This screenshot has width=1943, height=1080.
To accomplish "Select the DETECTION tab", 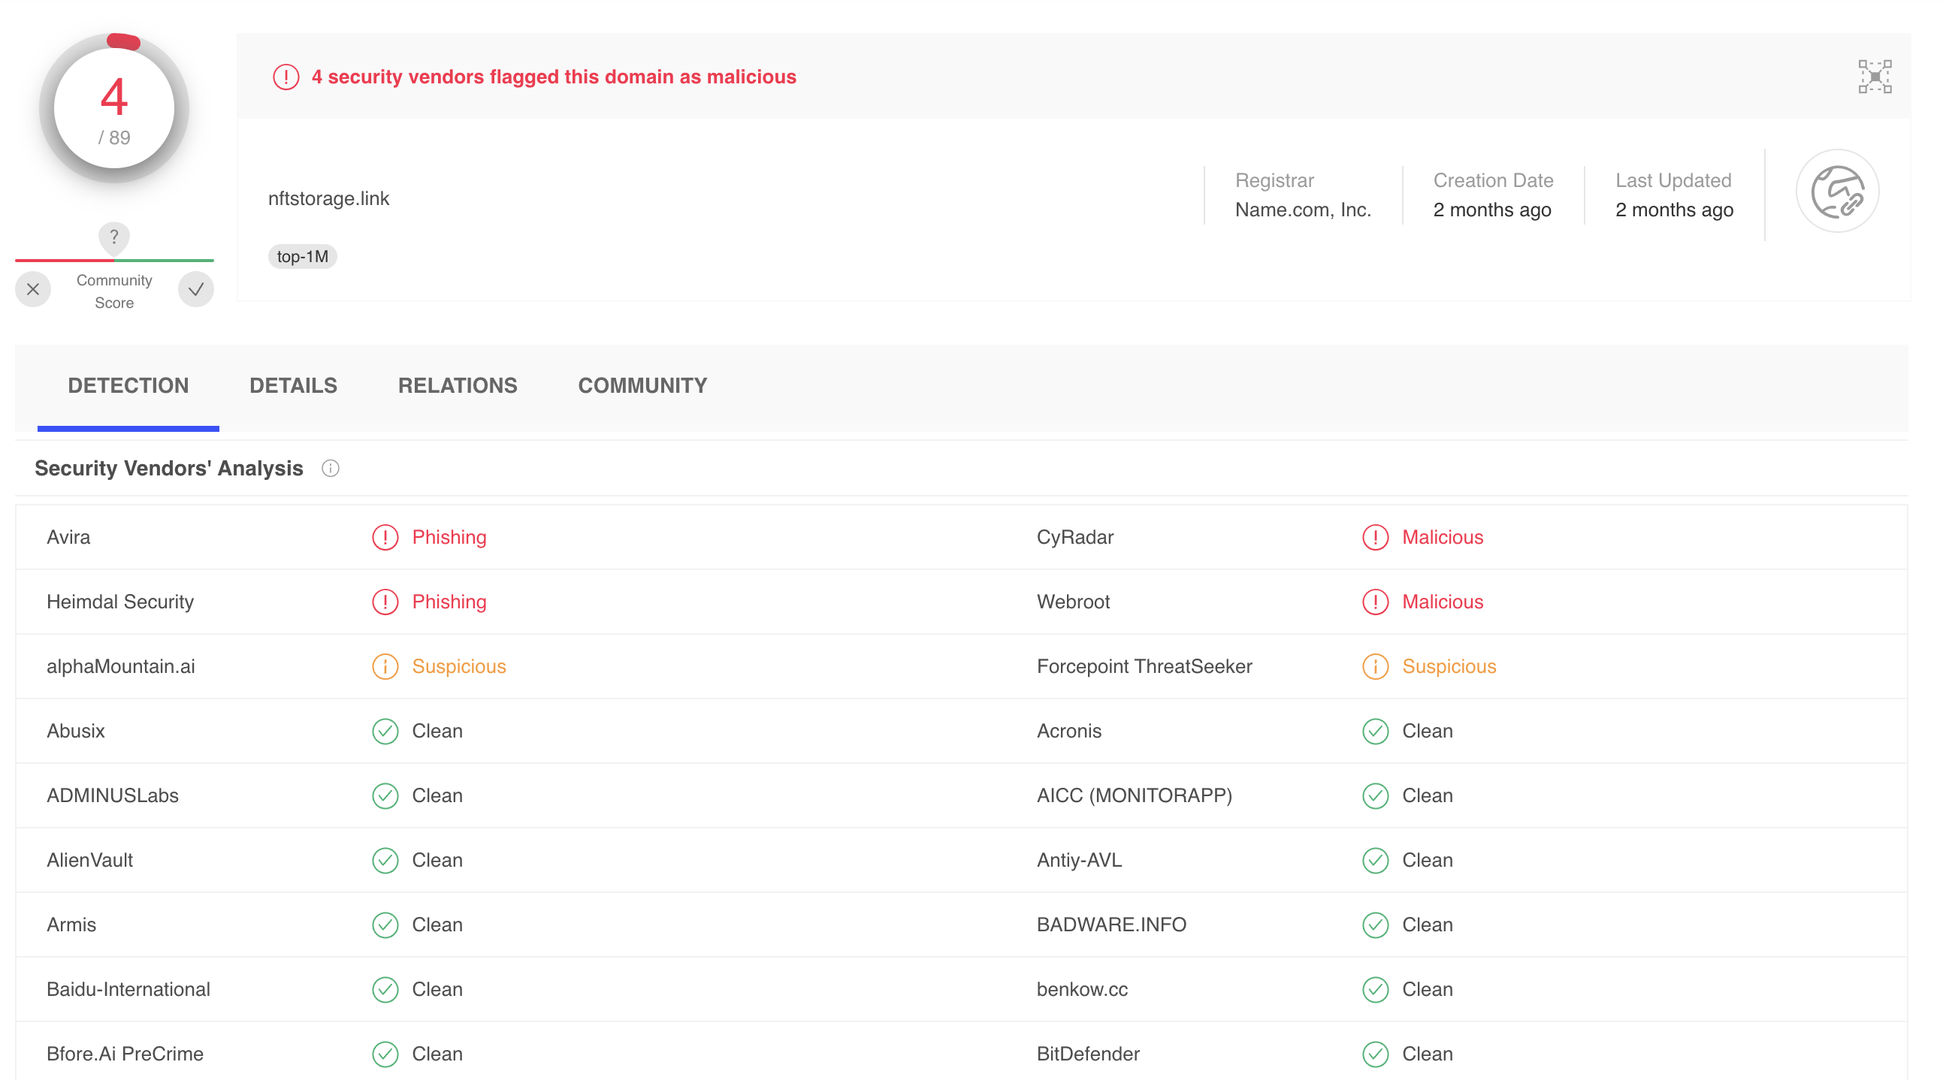I will [128, 385].
